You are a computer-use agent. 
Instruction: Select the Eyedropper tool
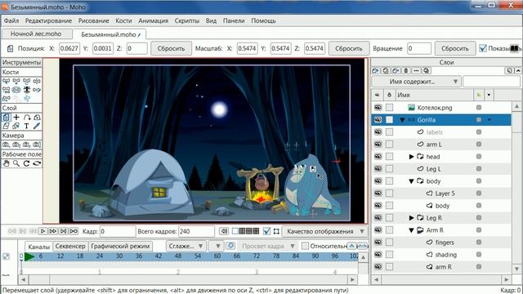click(x=37, y=126)
